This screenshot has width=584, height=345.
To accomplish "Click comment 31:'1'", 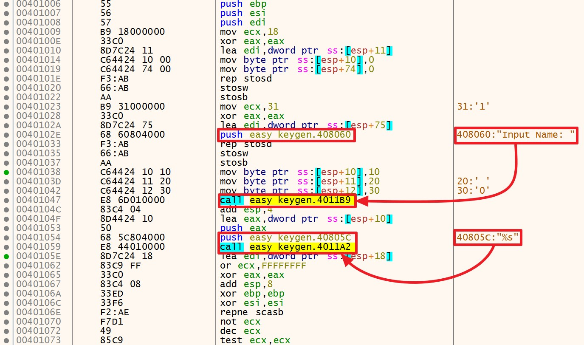I will tap(473, 107).
